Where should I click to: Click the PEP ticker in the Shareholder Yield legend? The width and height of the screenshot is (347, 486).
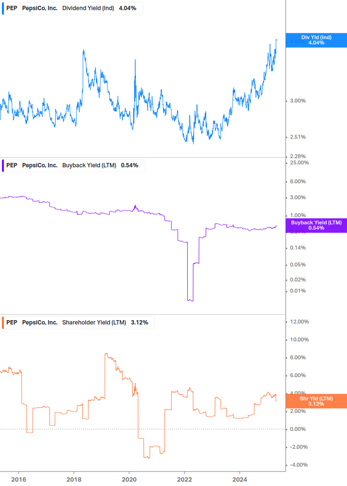click(12, 323)
